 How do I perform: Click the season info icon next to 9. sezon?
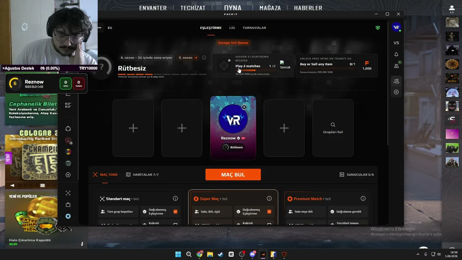click(x=204, y=58)
